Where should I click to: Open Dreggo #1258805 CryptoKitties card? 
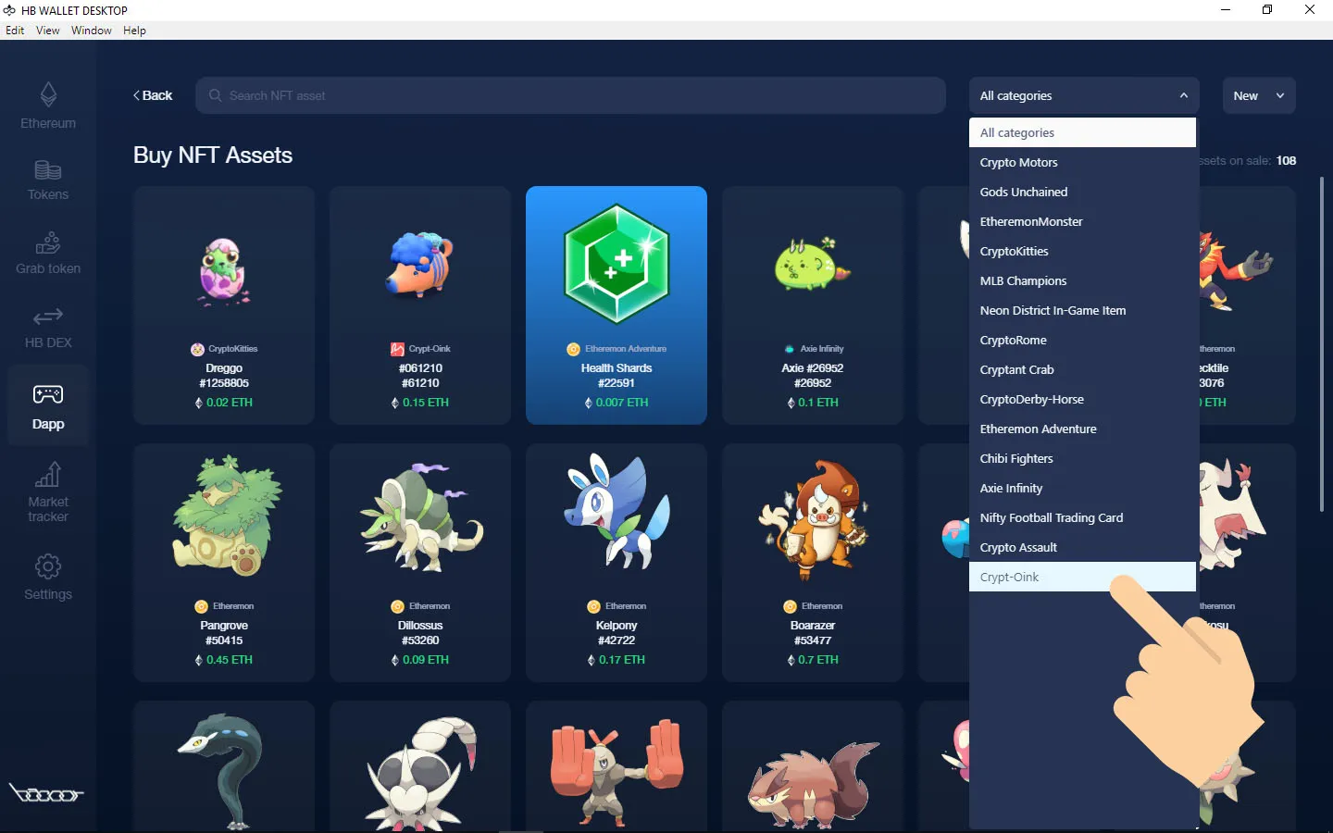coord(224,305)
